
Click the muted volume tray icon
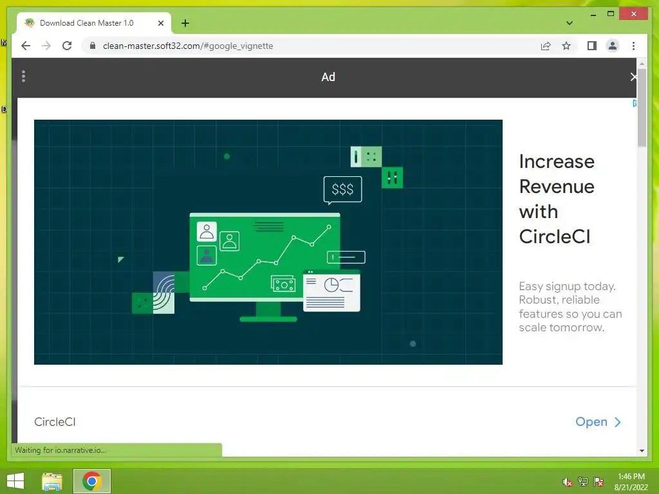click(x=568, y=482)
